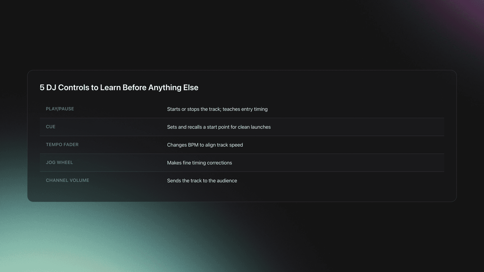Click 'clean launches' phrase in CUE row
The image size is (484, 272).
254,127
